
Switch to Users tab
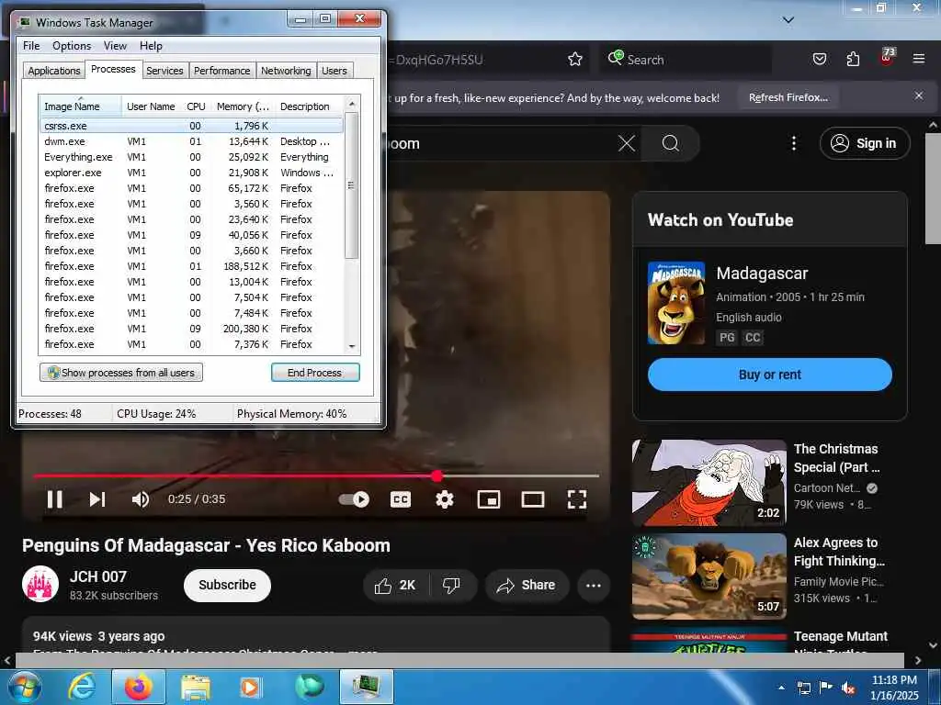coord(334,71)
